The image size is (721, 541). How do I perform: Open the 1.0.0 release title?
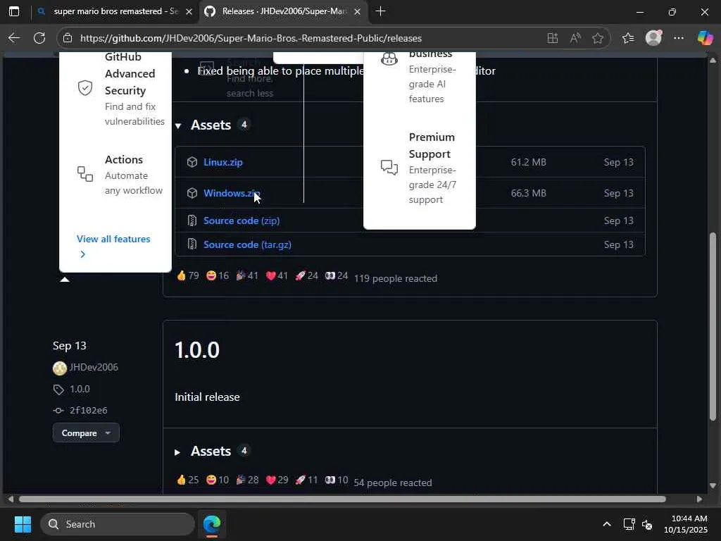(x=197, y=350)
